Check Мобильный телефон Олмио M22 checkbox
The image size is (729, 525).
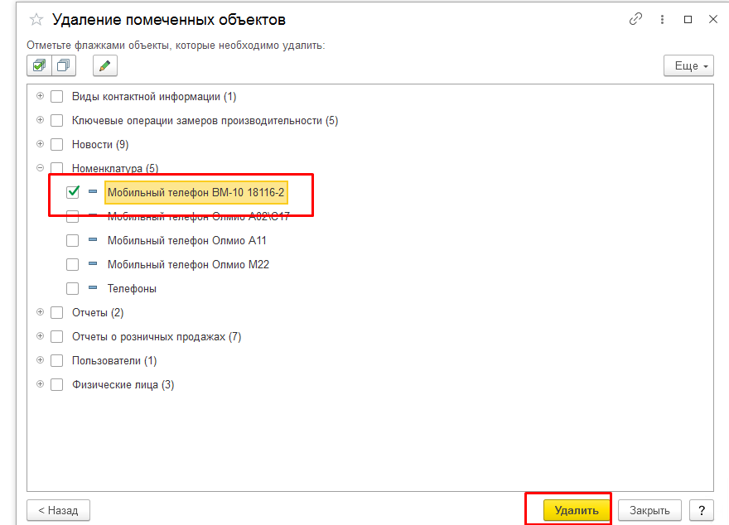pyautogui.click(x=73, y=265)
